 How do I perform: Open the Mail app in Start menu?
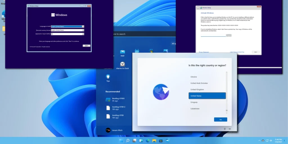click(x=122, y=53)
